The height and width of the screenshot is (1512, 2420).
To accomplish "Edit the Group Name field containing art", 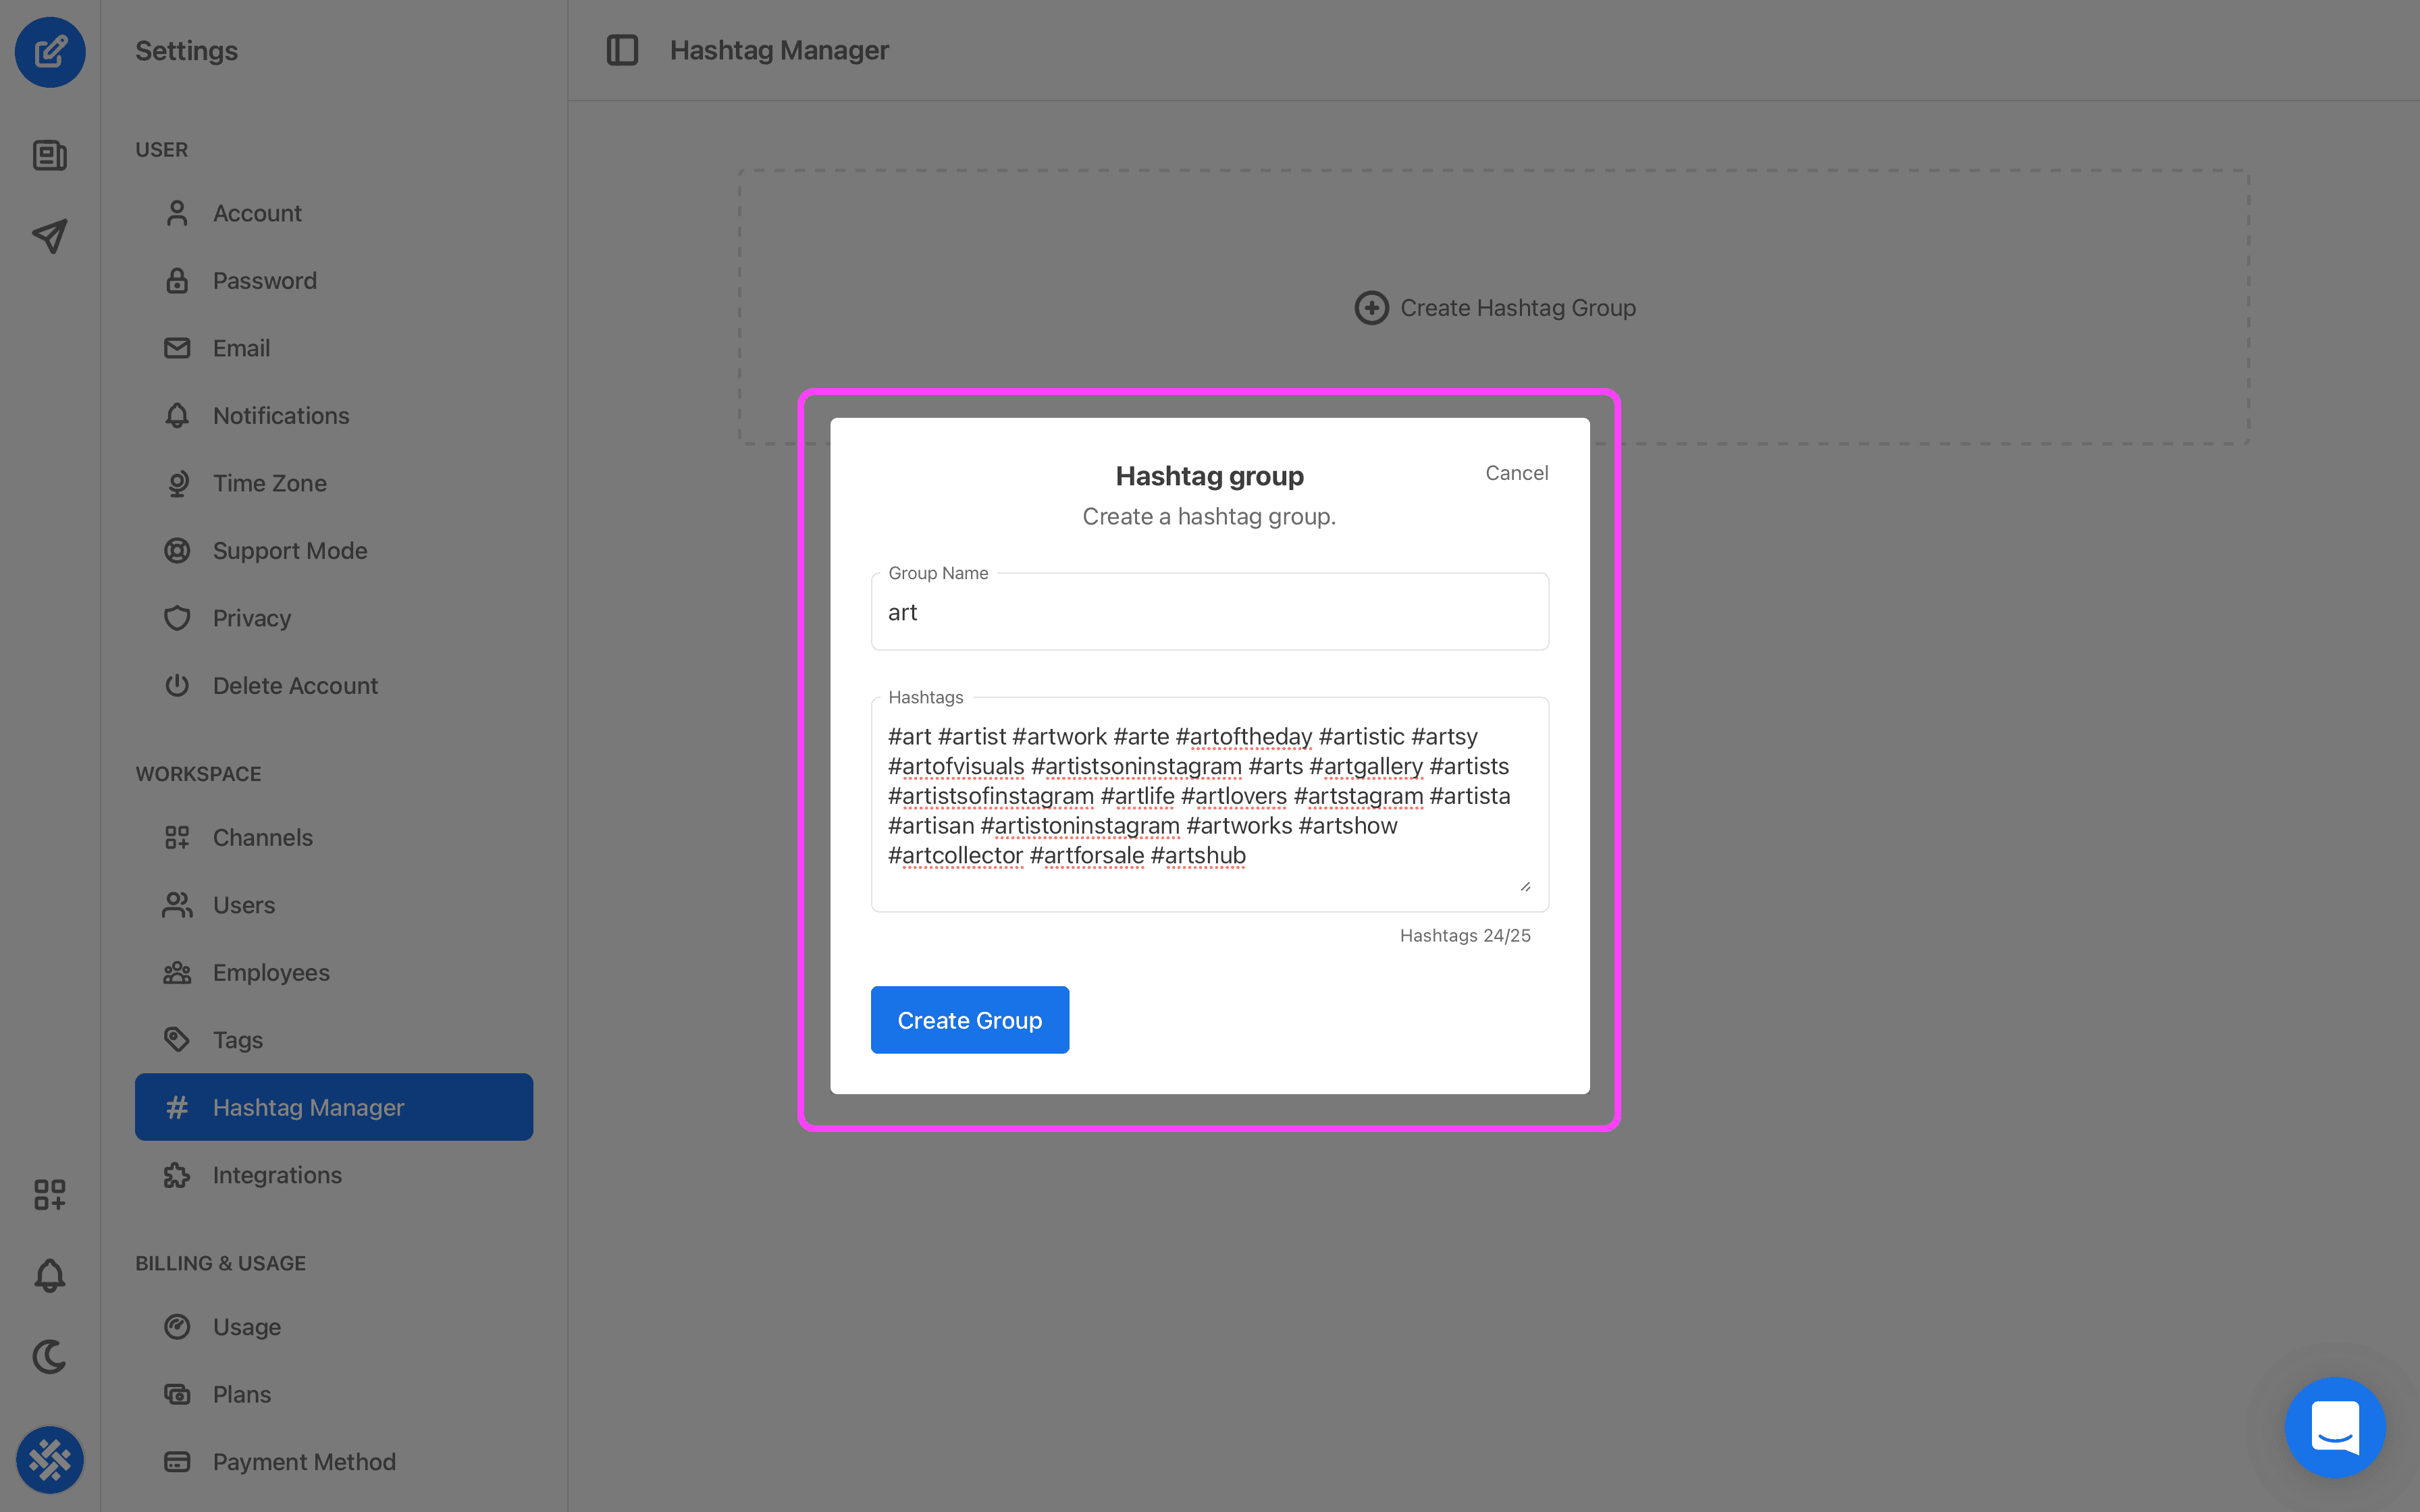I will tap(1208, 611).
